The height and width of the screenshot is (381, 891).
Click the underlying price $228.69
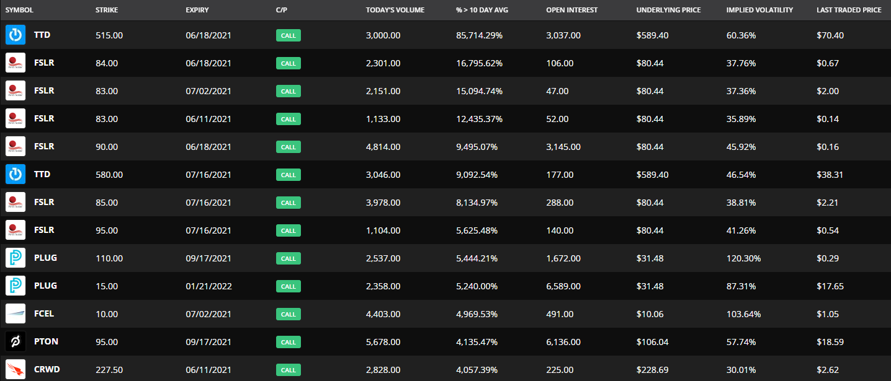click(653, 370)
